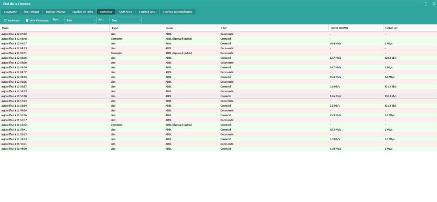437x202 pixels.
Task: Select the row dated aujourd'hui à 11:54:59
Action: click(218, 111)
